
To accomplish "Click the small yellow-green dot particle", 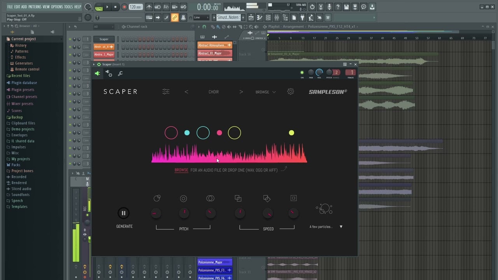I will click(x=291, y=133).
